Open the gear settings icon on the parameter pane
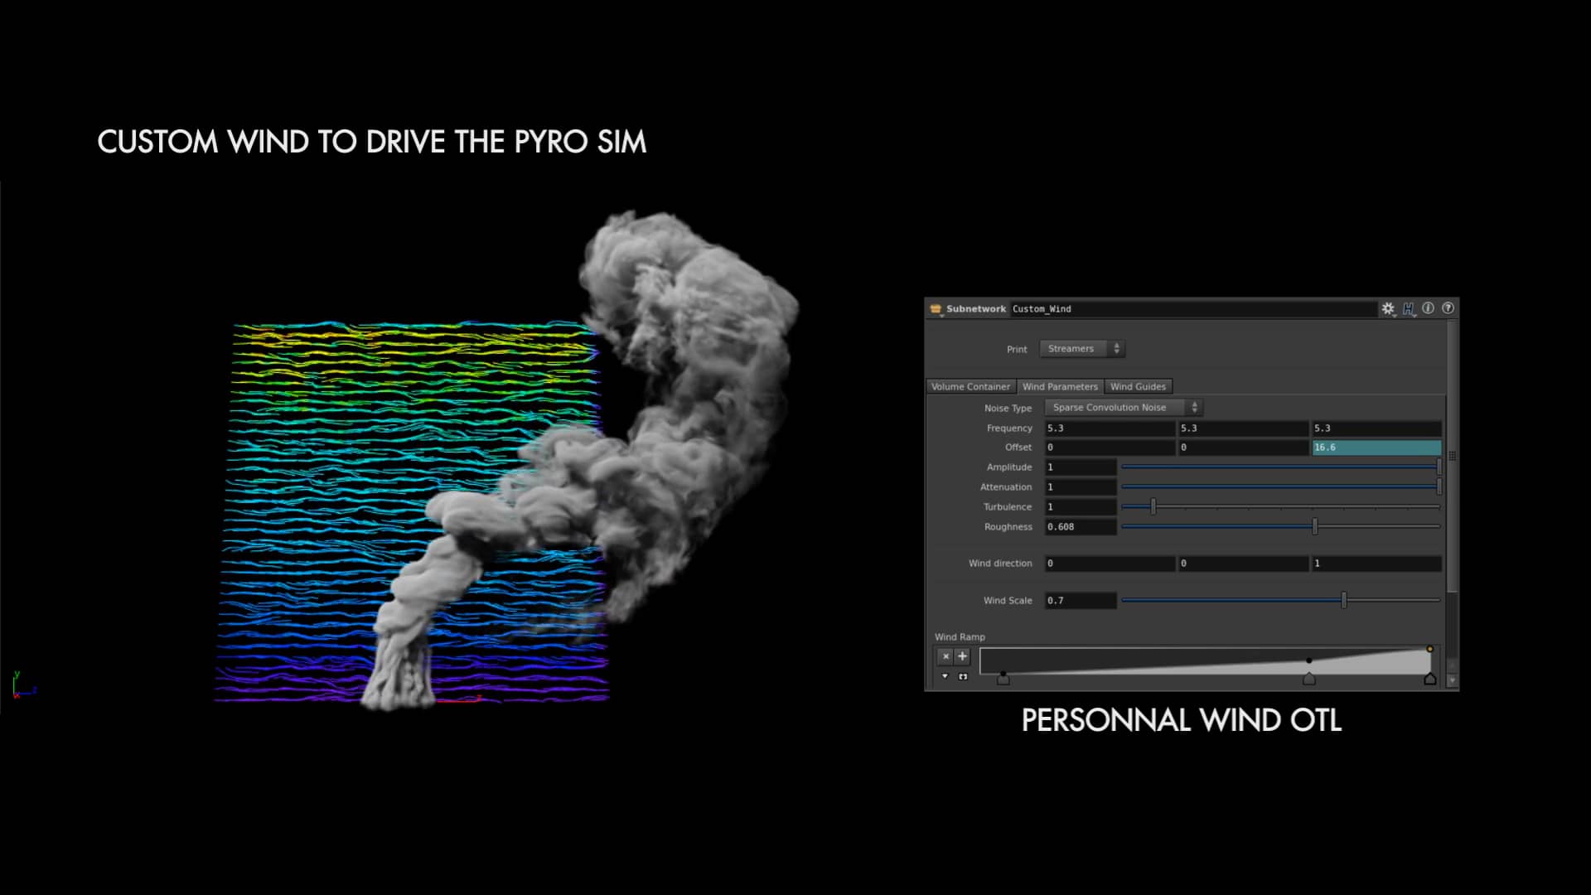The width and height of the screenshot is (1591, 895). [x=1387, y=308]
